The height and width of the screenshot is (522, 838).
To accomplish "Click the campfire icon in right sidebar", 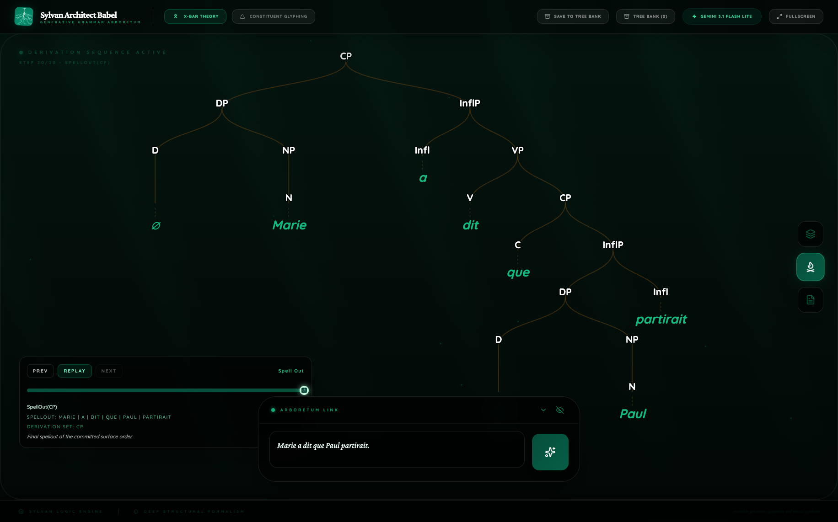I will (x=810, y=267).
